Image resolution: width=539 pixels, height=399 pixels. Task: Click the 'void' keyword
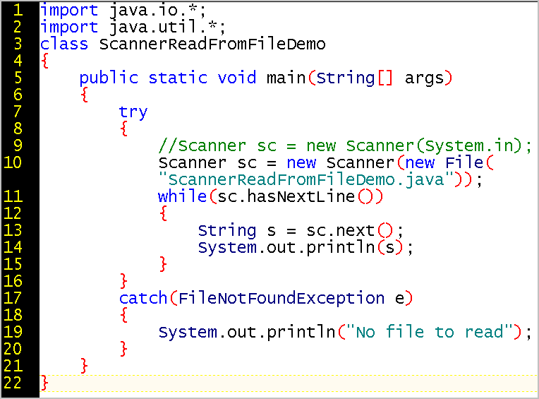237,78
